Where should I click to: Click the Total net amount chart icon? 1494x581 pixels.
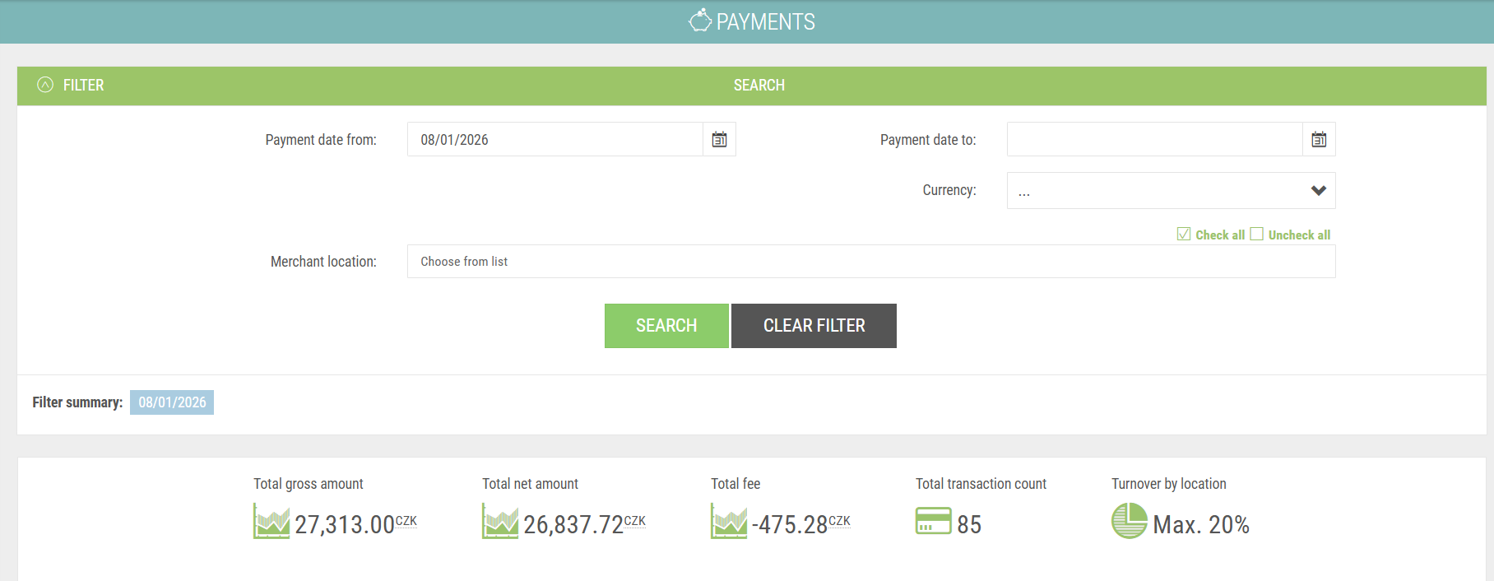[500, 522]
